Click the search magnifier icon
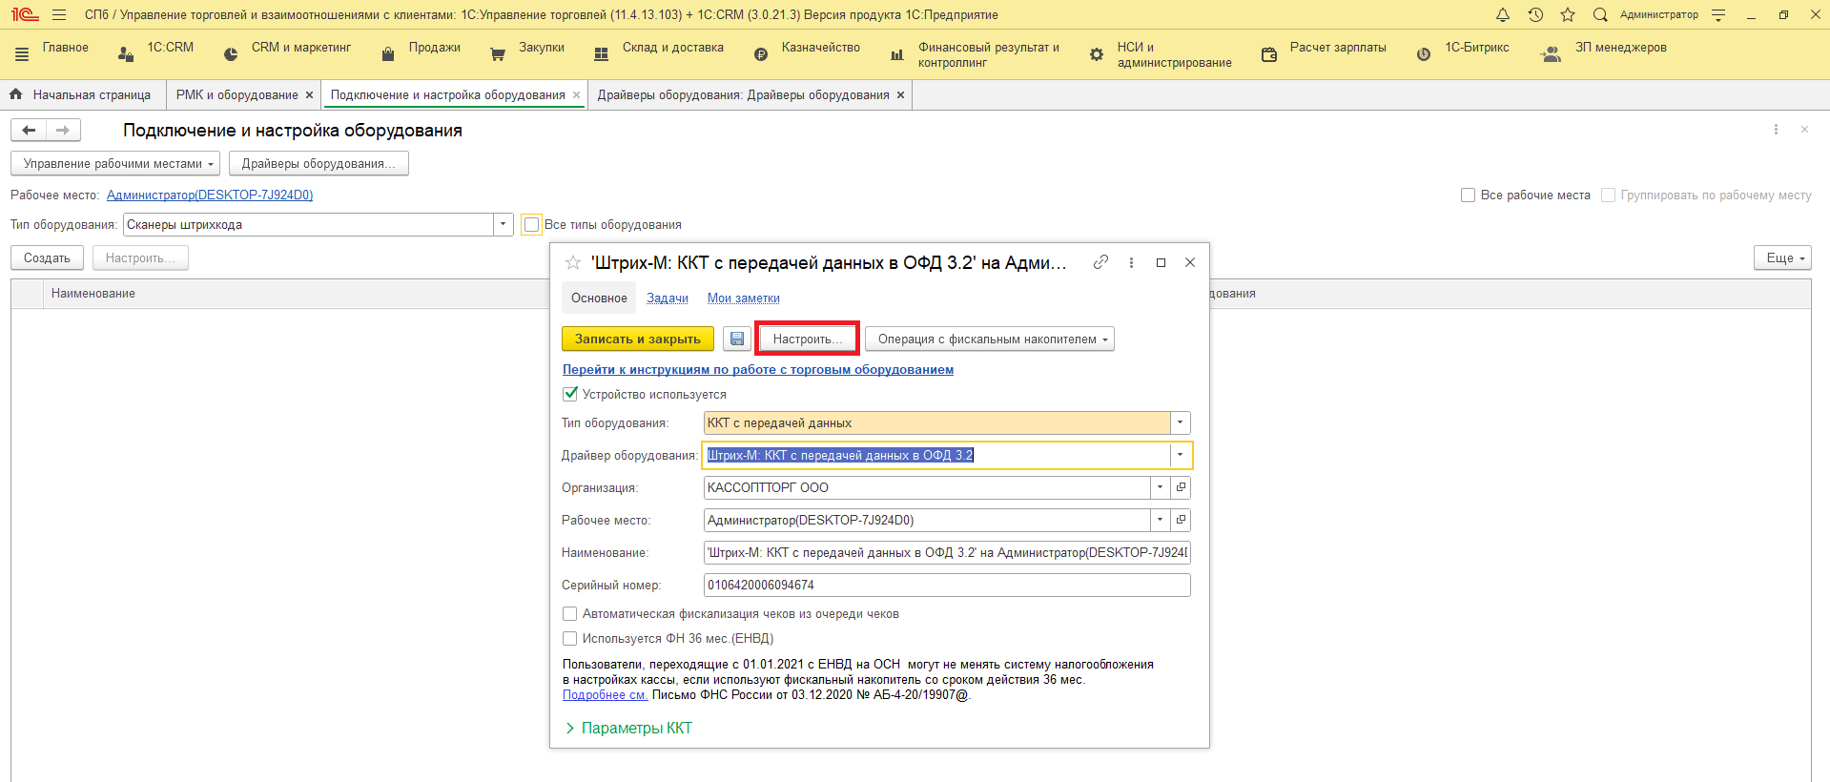 [1600, 15]
